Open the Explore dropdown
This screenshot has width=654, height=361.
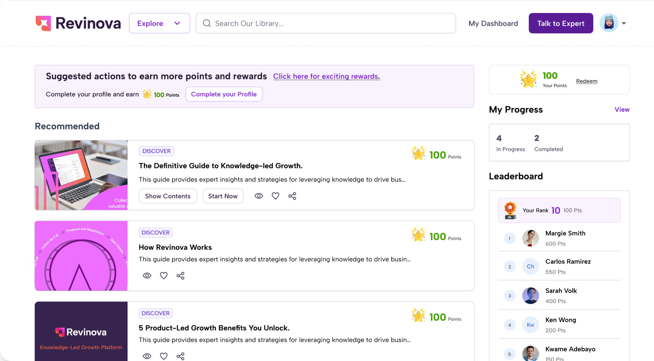(159, 23)
